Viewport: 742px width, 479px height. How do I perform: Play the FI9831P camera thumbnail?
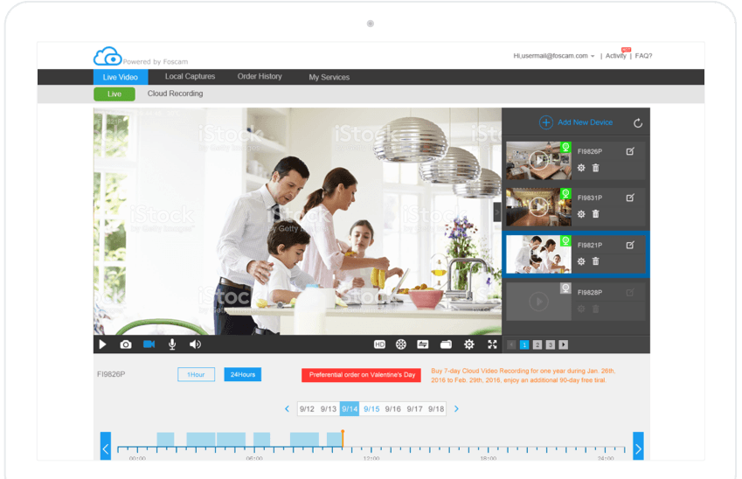pos(538,206)
